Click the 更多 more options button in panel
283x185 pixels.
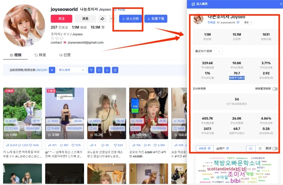[248, 23]
